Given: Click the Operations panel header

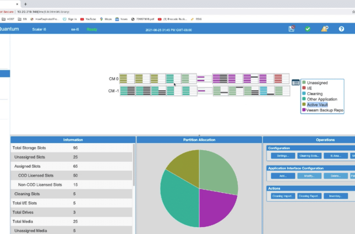Looking at the screenshot, I should click(x=309, y=140).
